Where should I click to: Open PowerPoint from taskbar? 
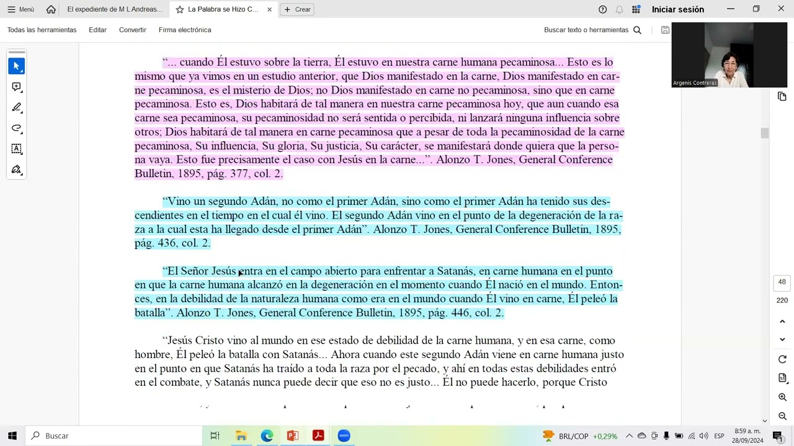pos(292,435)
